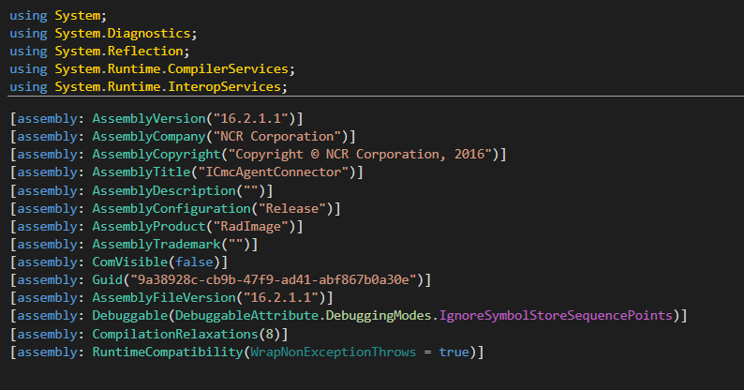
Task: Place cursor on the Guid attribute
Action: pos(107,279)
